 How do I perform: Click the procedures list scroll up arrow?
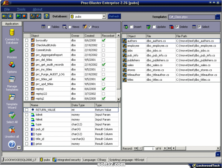point(119,35)
